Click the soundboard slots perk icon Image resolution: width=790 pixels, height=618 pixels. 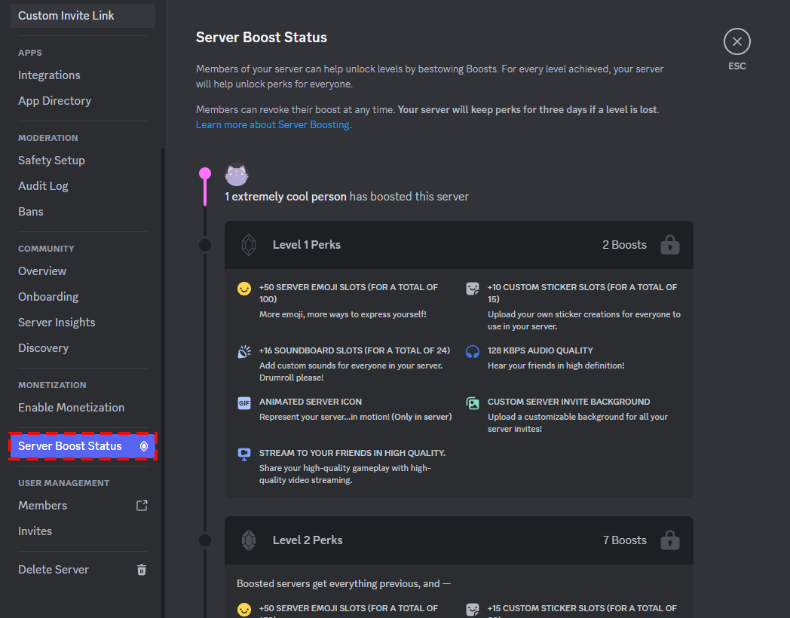[x=243, y=351]
